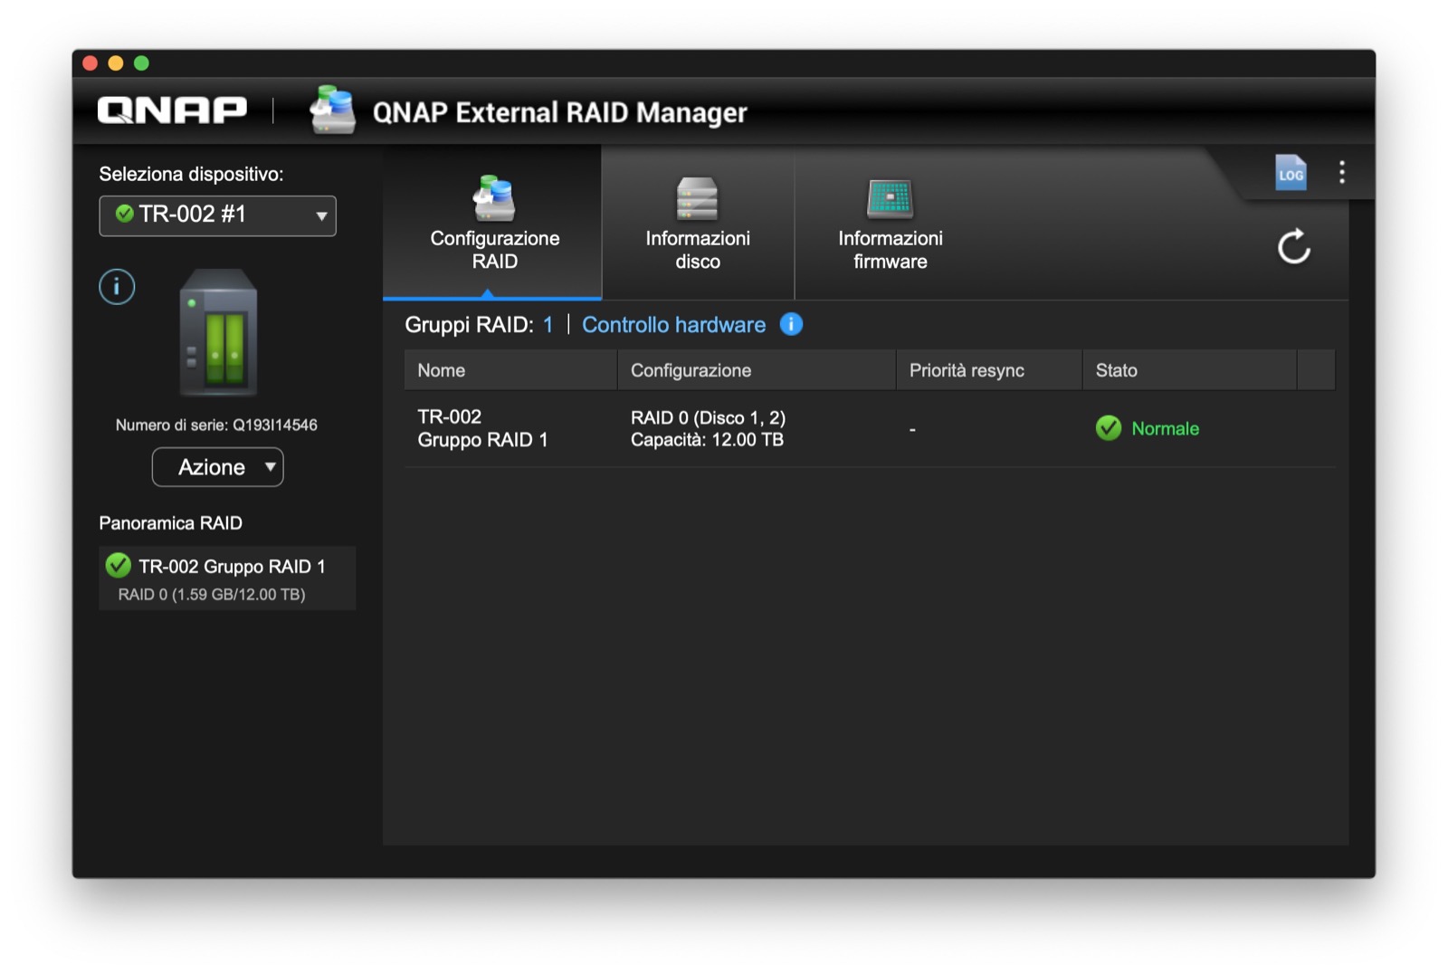The width and height of the screenshot is (1448, 974).
Task: Click the TR-002 enclosure device image
Action: coord(218,333)
